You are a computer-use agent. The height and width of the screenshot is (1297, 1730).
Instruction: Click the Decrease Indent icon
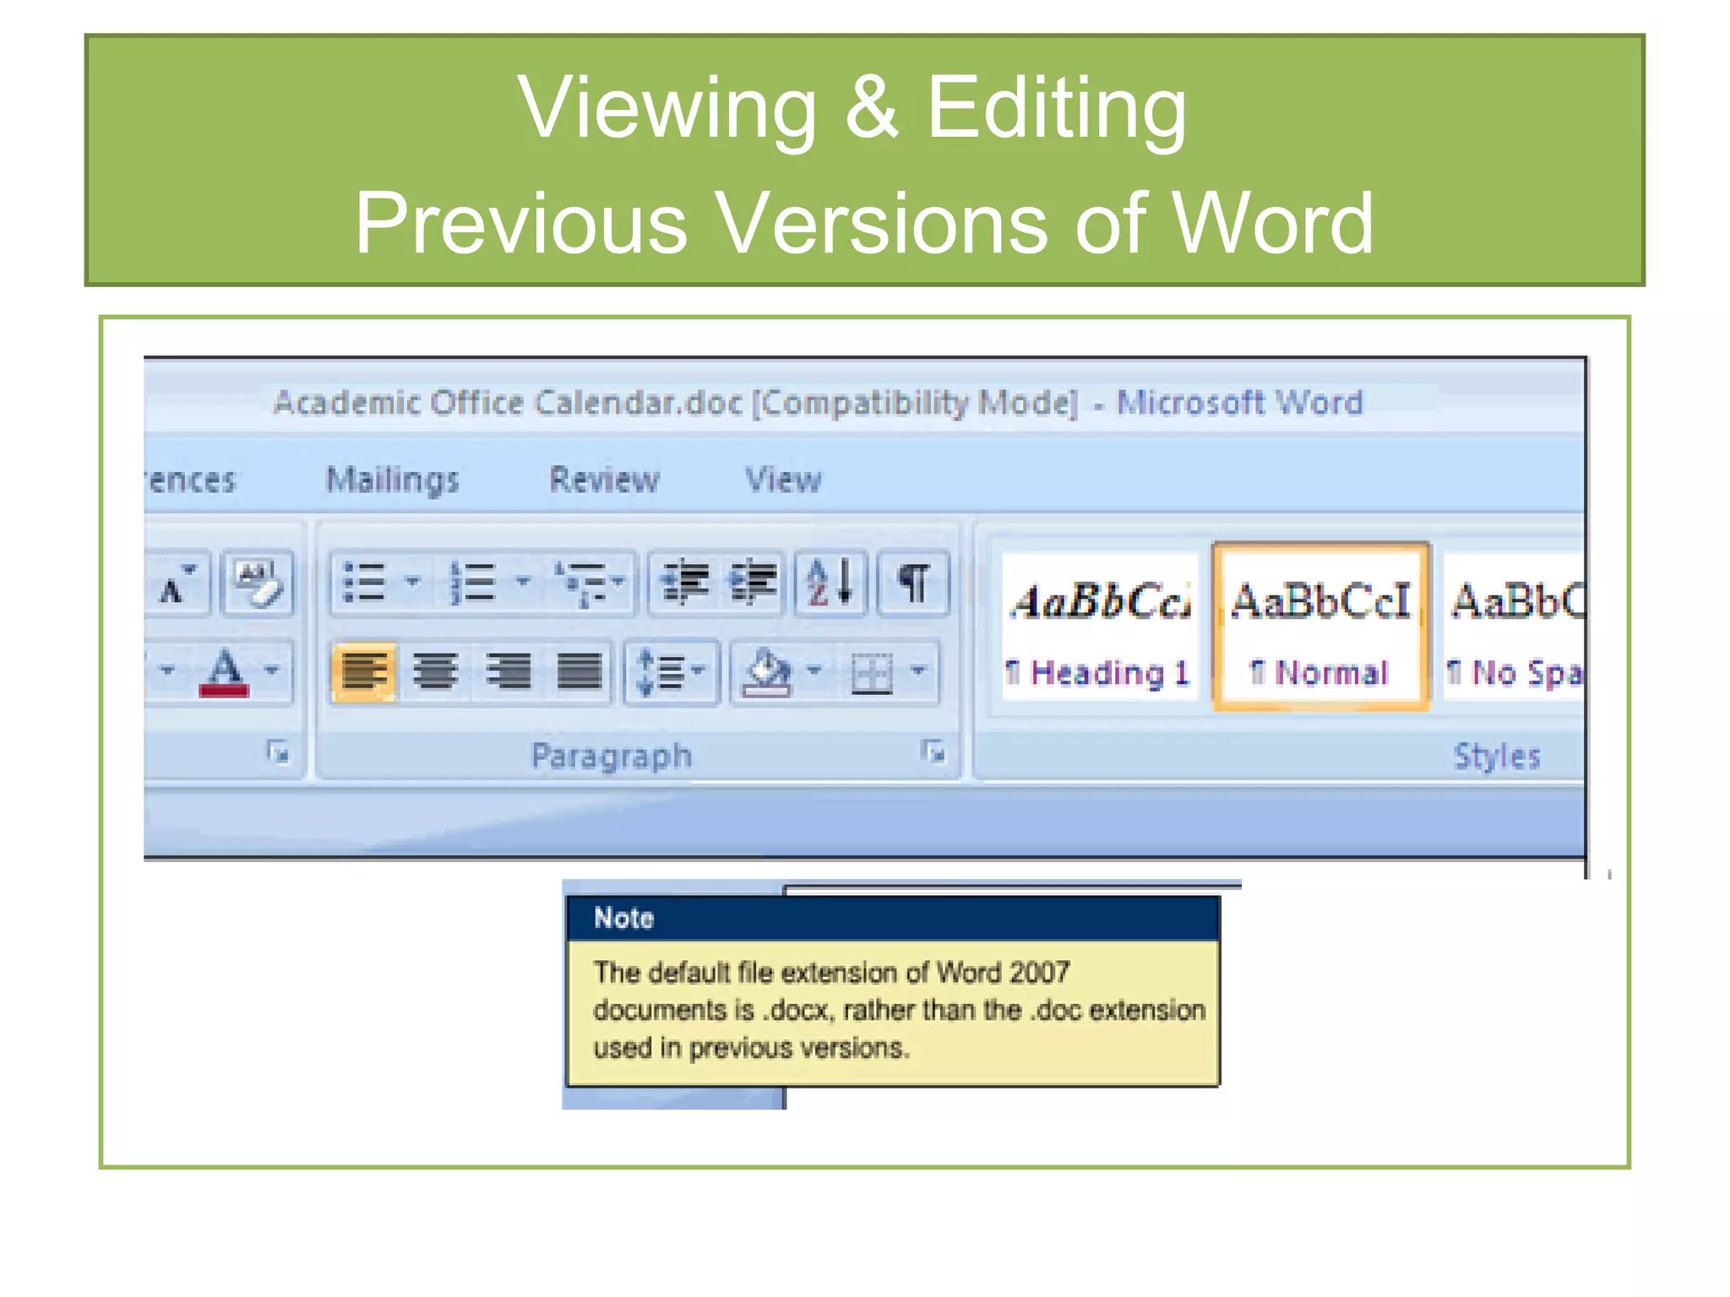[684, 582]
